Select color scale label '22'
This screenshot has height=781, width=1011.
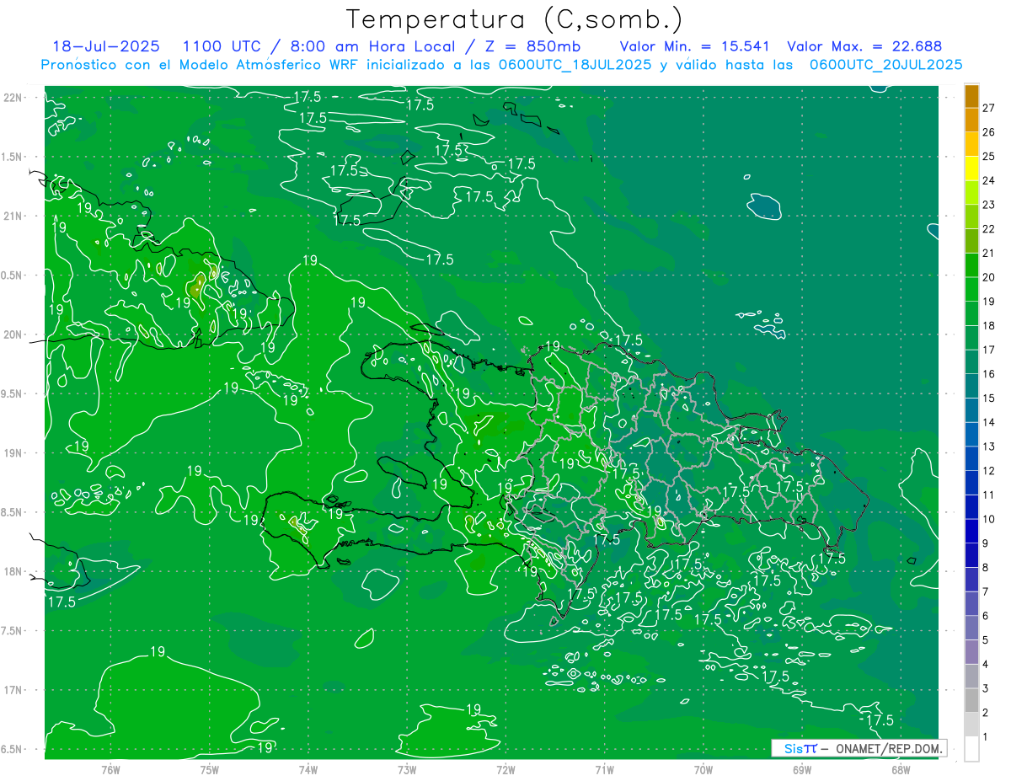pyautogui.click(x=988, y=229)
